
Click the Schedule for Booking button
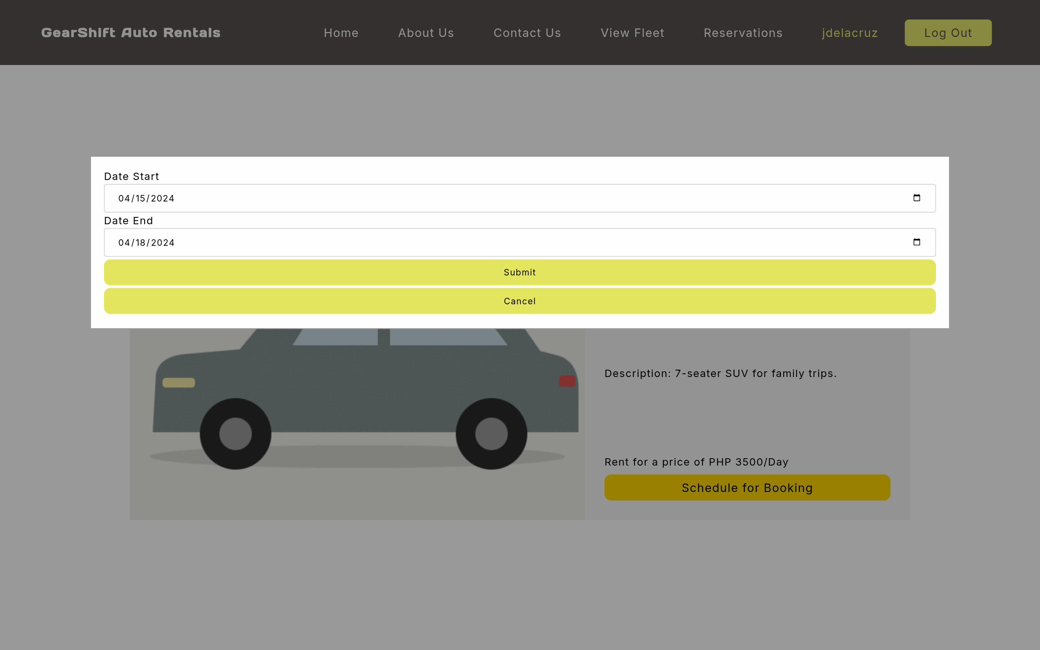(x=747, y=487)
